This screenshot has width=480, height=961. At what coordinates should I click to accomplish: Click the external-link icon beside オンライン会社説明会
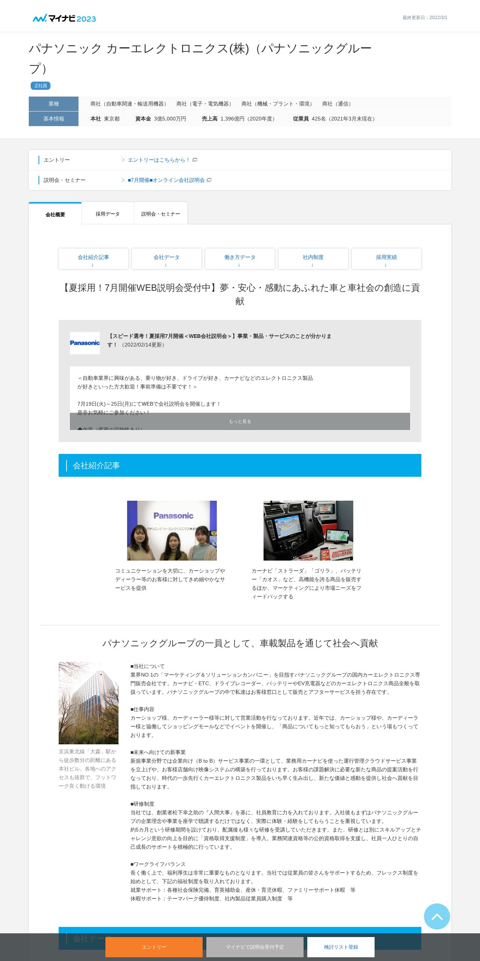(x=209, y=180)
